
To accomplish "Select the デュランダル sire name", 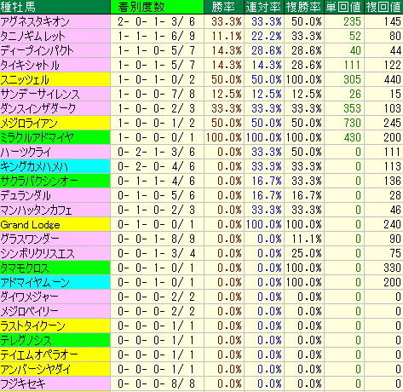I will 26,195.
